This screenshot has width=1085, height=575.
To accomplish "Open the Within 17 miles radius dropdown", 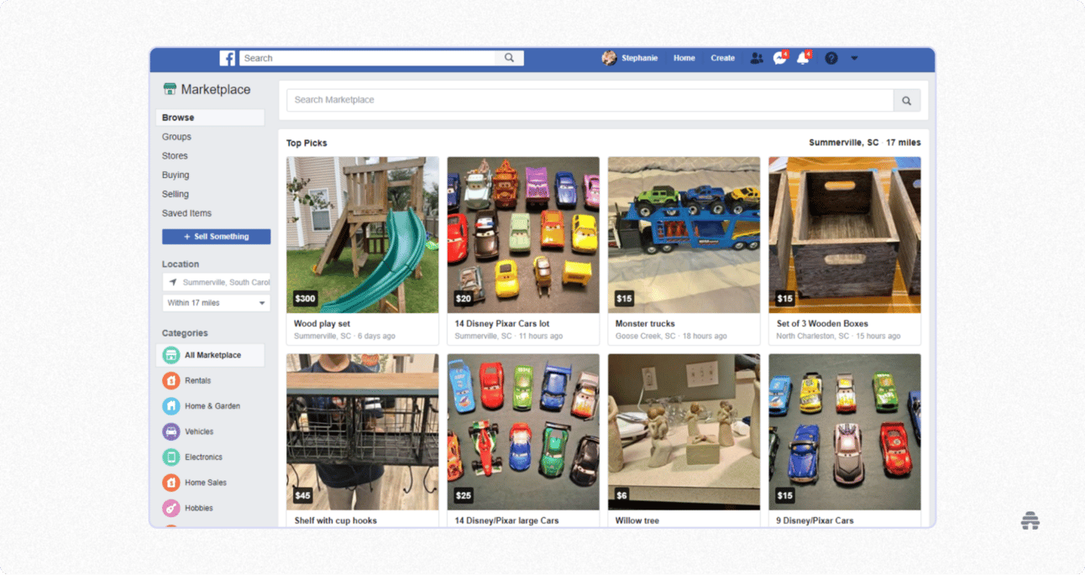I will point(217,303).
